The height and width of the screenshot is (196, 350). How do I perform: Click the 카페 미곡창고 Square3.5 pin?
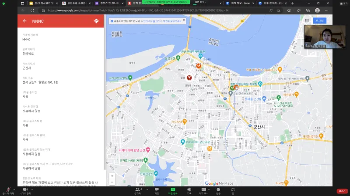280,69
